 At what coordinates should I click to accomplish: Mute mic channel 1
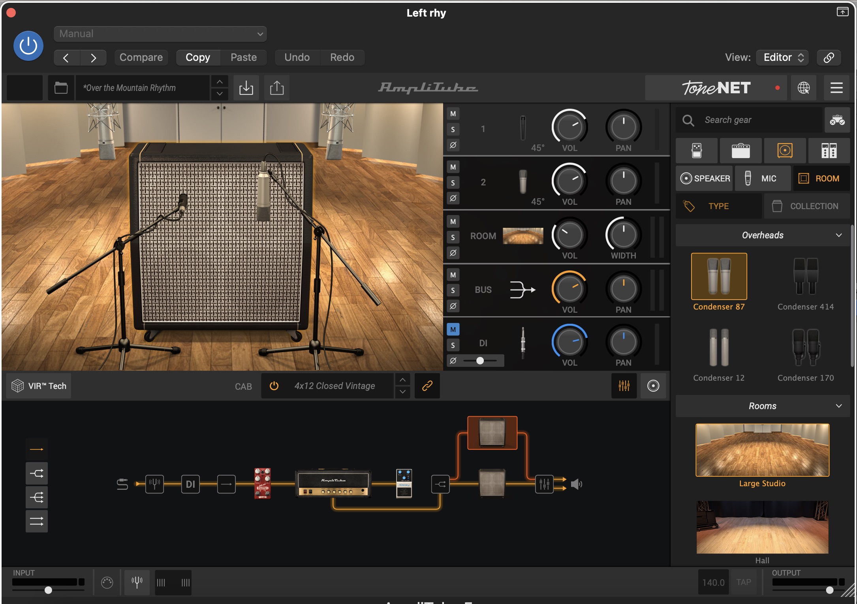point(453,114)
